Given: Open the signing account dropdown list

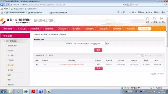Looking at the screenshot, I should point(106,43).
